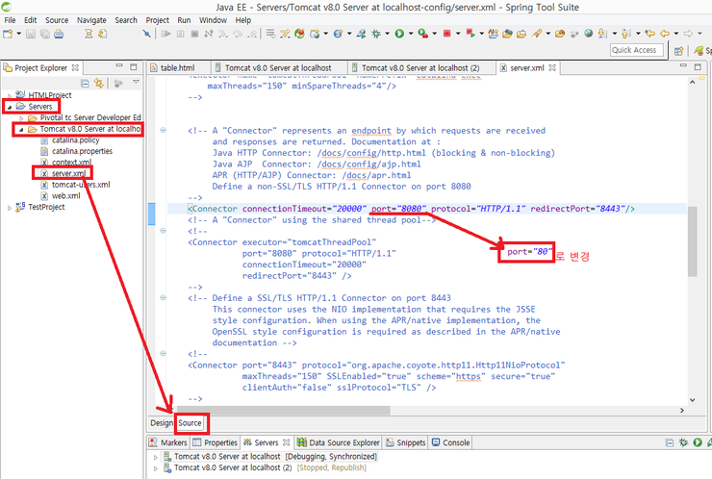Click the Save toolbar icon
712x479 pixels.
pos(32,34)
